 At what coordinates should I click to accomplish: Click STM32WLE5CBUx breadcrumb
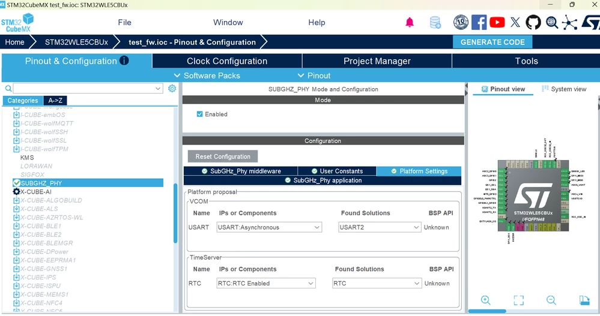coord(76,42)
